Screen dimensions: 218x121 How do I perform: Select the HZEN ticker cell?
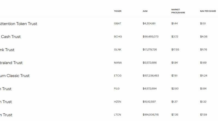[117, 102]
